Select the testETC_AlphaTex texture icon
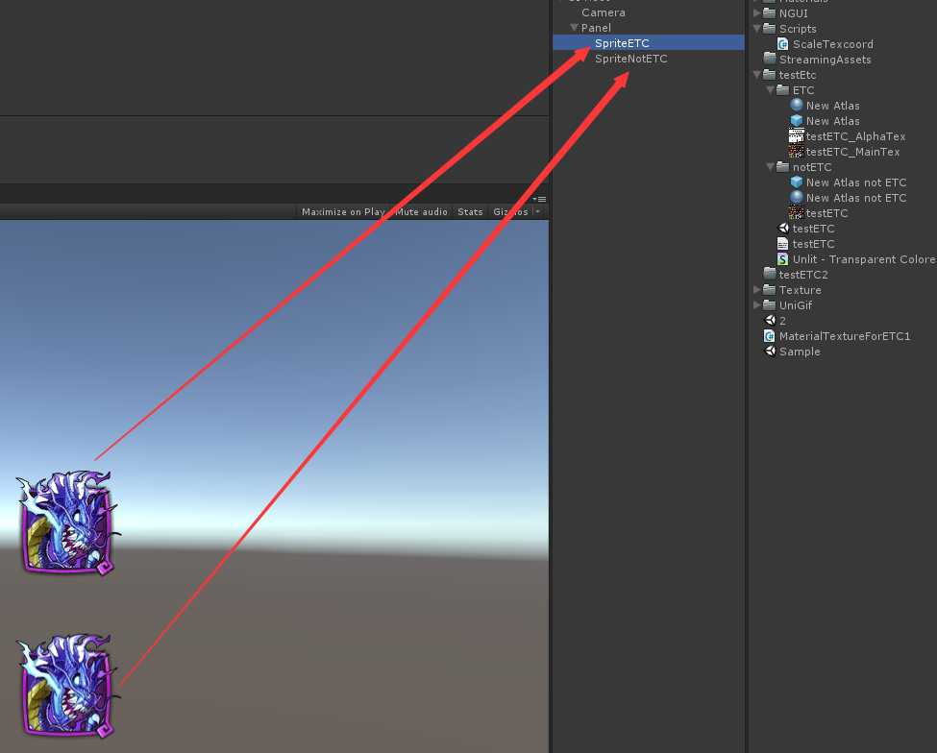This screenshot has width=937, height=753. [796, 136]
